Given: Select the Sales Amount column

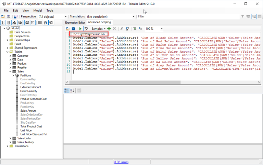Looking at the screenshot, I should coord(28,111).
